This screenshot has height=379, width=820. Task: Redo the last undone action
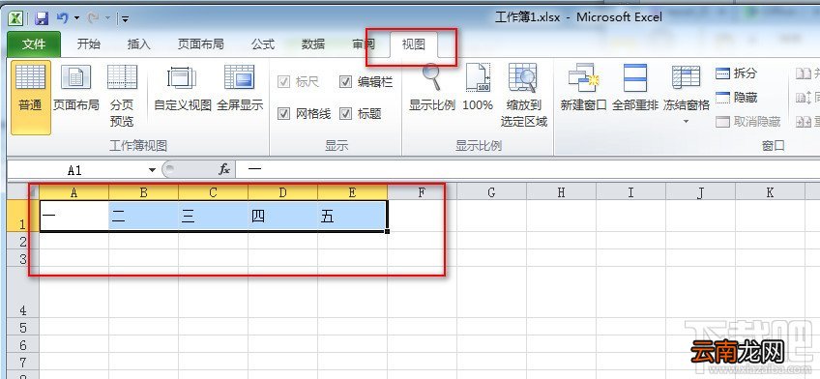pos(93,18)
